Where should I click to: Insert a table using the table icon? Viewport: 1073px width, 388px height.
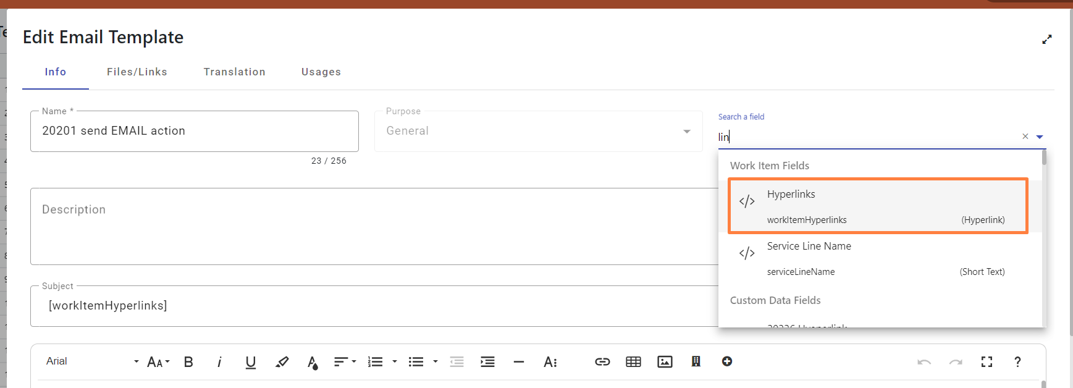(633, 362)
